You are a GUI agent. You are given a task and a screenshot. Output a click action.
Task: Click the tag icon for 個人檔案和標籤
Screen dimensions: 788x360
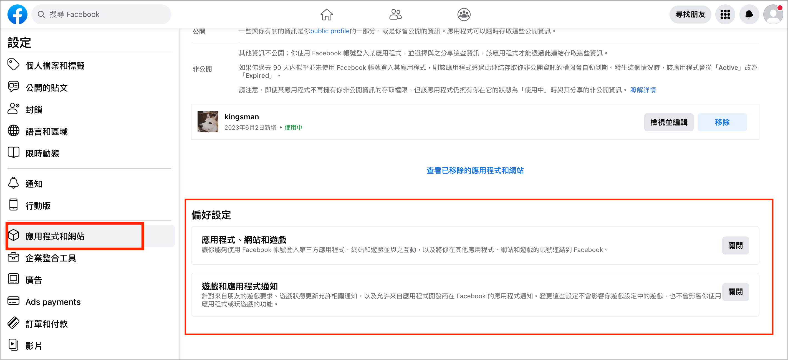point(14,65)
